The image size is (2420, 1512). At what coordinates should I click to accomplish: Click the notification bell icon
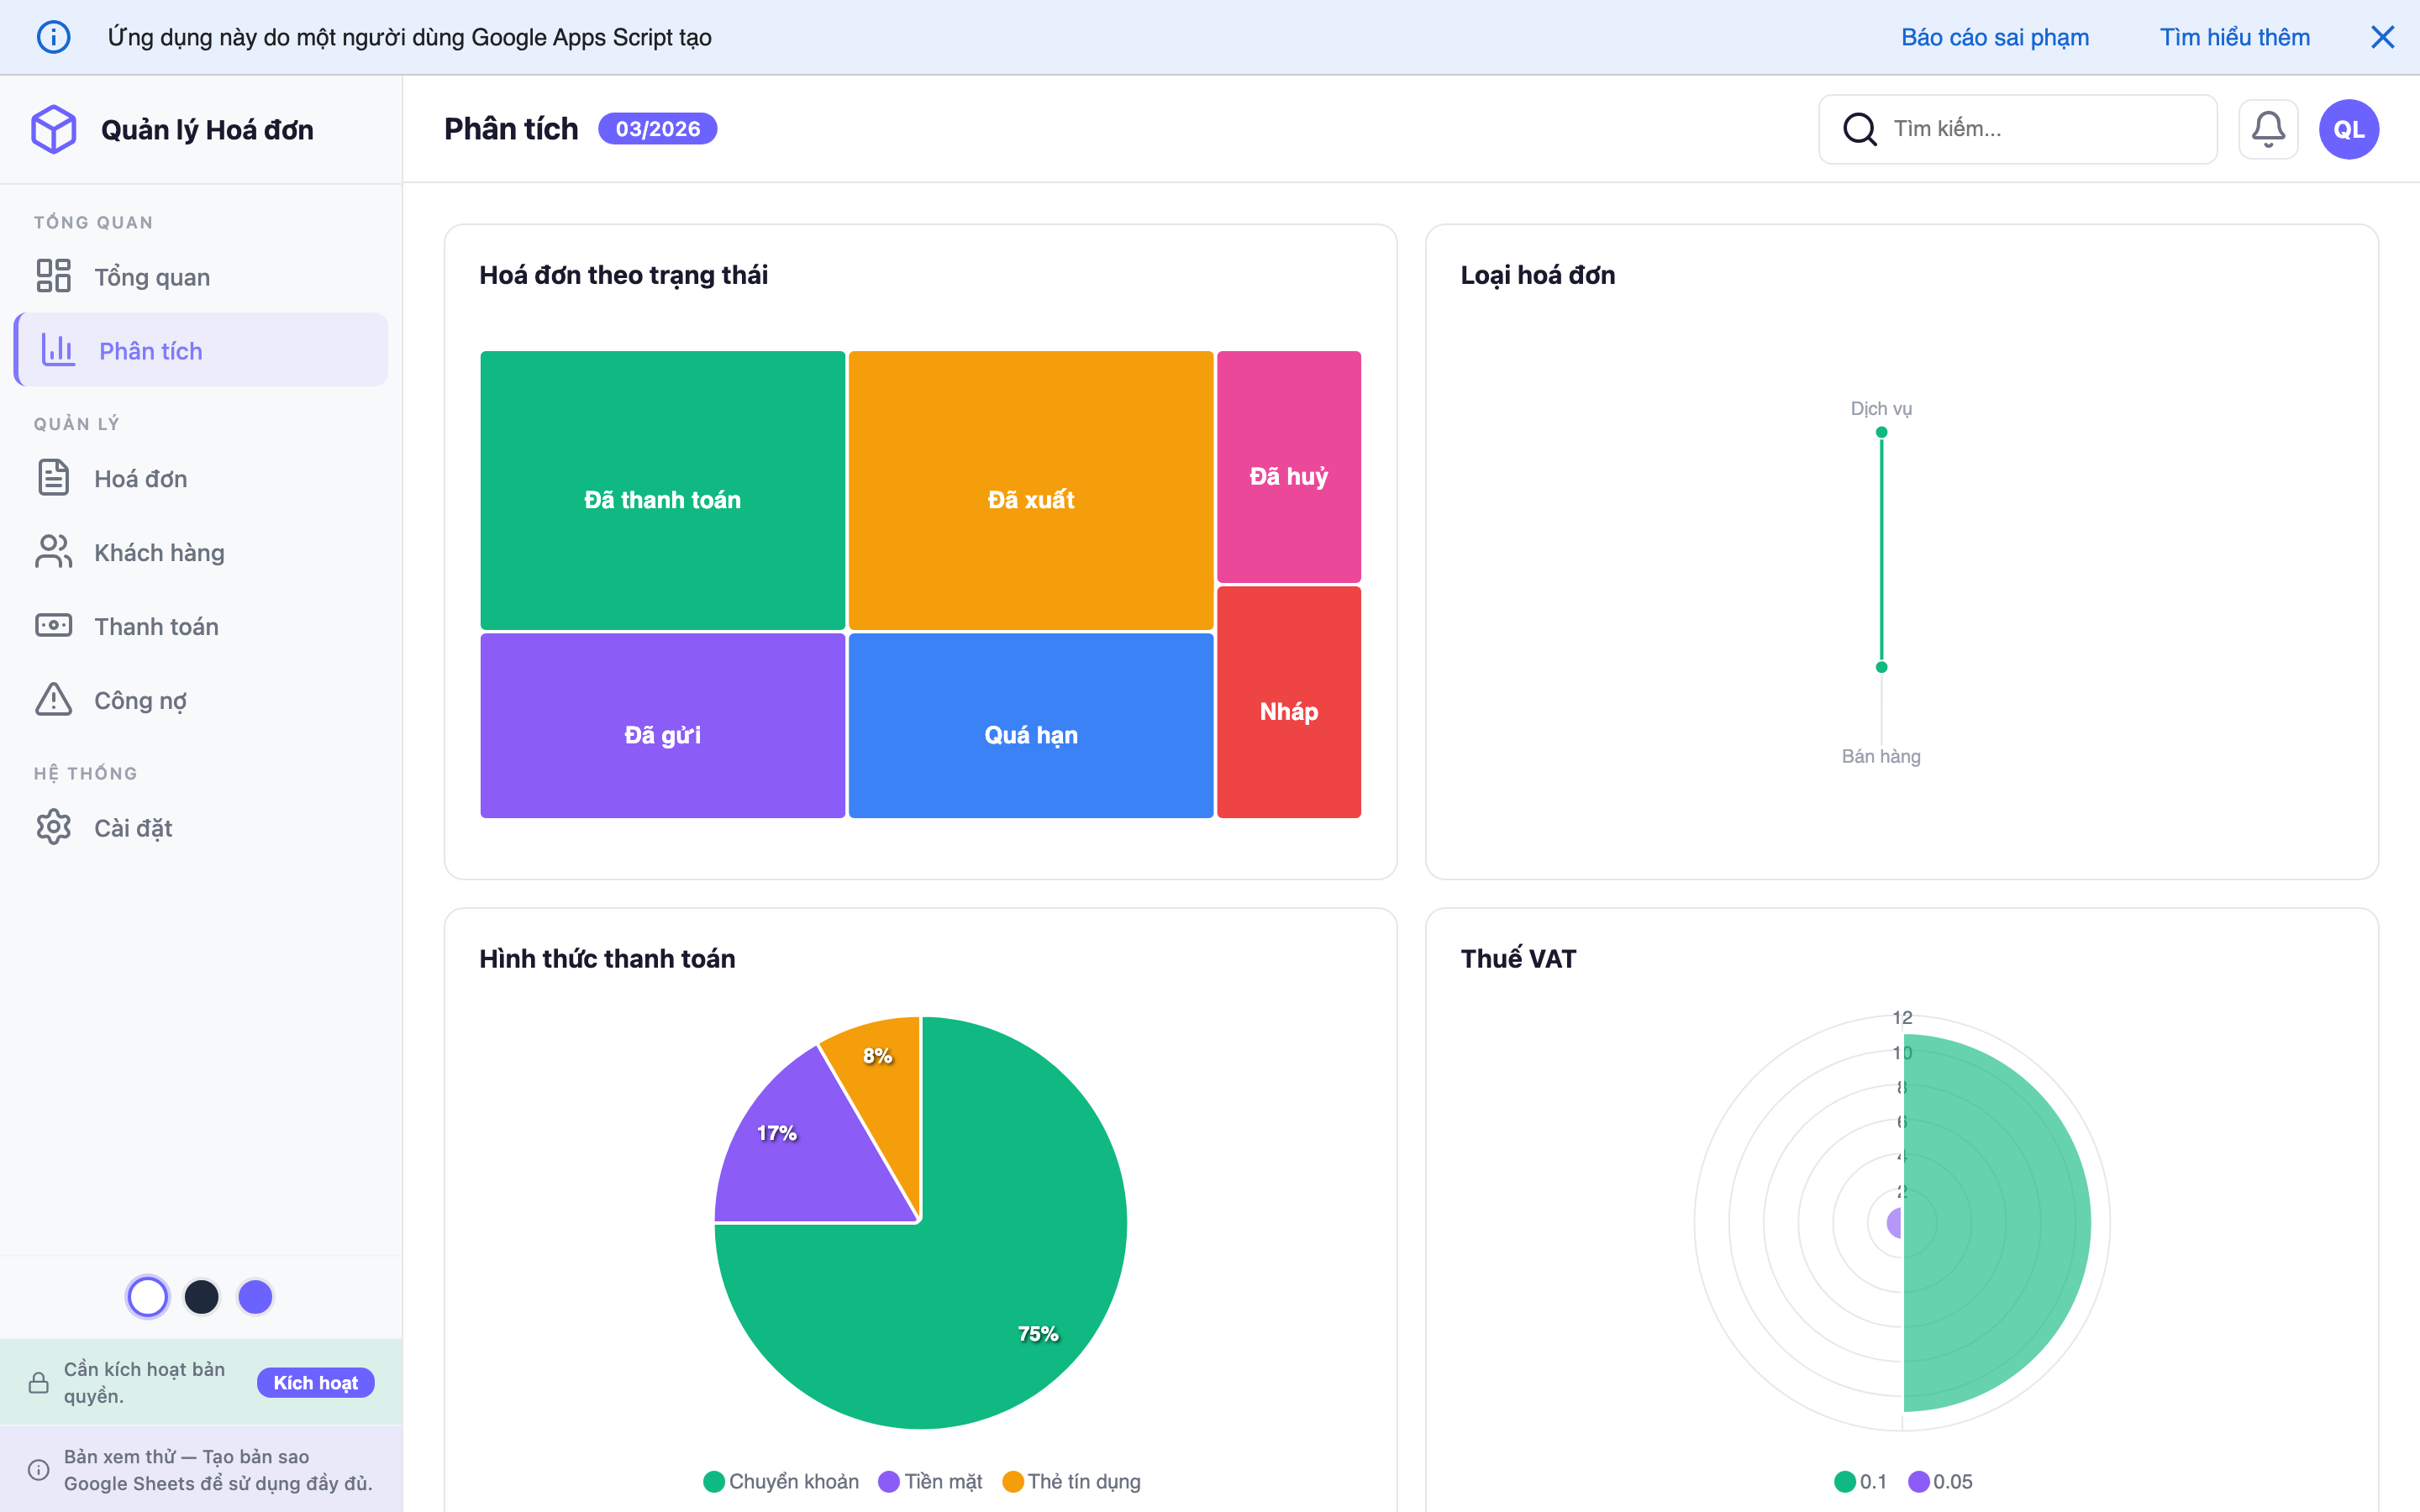coord(2269,128)
